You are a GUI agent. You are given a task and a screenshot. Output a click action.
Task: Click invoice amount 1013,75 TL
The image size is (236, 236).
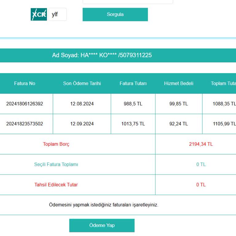pos(133,124)
